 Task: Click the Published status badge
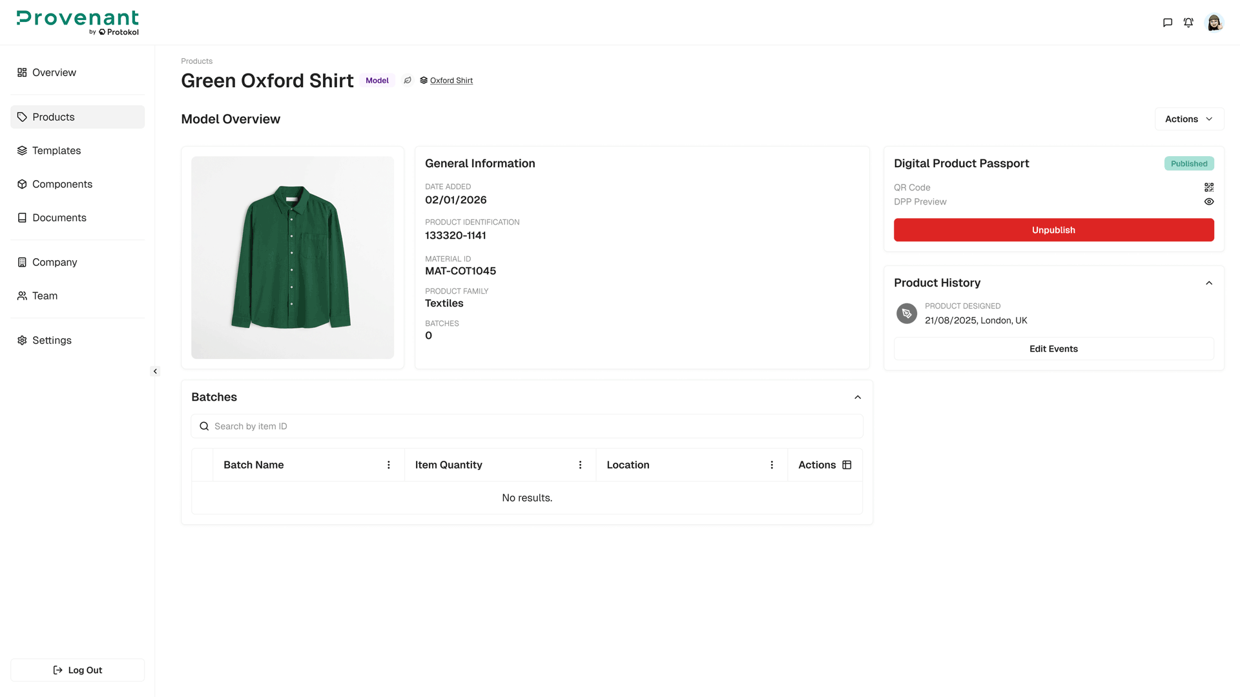tap(1188, 163)
